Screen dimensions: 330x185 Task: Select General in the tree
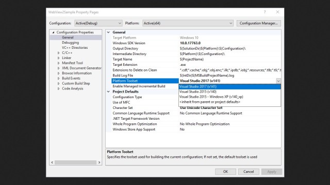click(68, 38)
